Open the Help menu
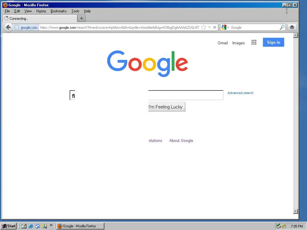The width and height of the screenshot is (307, 230). pyautogui.click(x=87, y=11)
